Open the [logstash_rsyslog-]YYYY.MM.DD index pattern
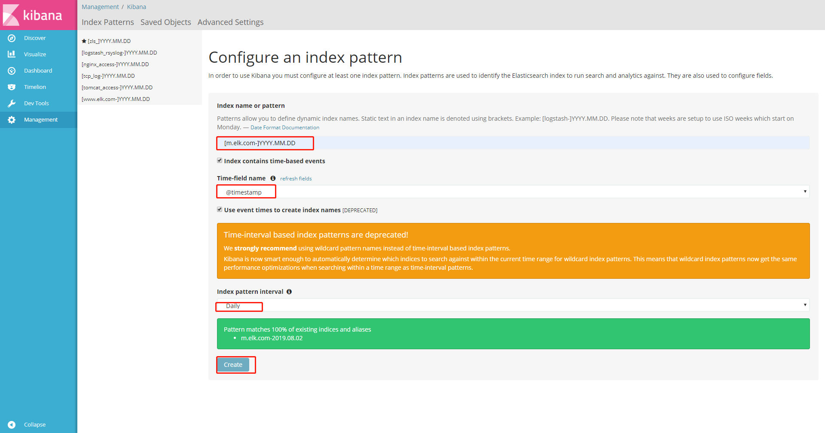 point(119,53)
